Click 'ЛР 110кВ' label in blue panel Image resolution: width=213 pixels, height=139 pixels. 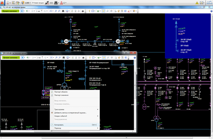tap(184, 45)
